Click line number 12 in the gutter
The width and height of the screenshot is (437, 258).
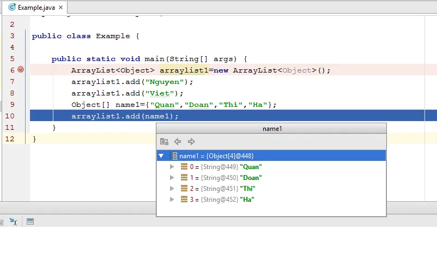click(x=10, y=139)
